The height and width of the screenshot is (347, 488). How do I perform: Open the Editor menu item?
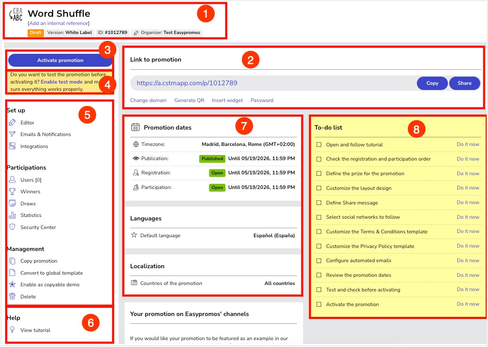[28, 123]
